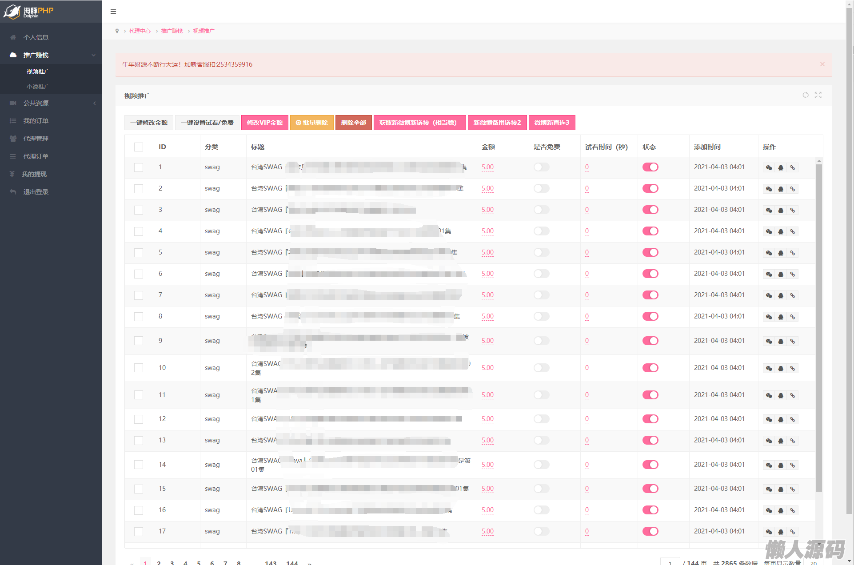Click the copy link icon in row 3

792,210
